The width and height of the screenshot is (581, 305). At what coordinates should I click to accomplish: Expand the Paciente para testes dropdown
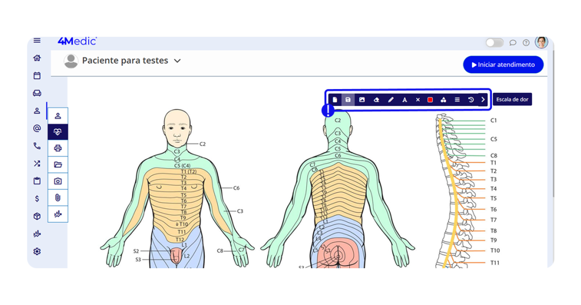click(x=177, y=61)
